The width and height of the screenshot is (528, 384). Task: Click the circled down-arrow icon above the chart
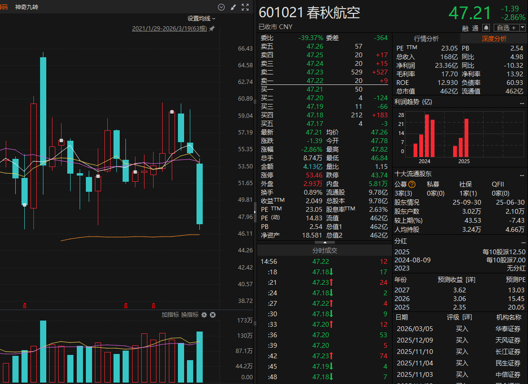pos(221,7)
